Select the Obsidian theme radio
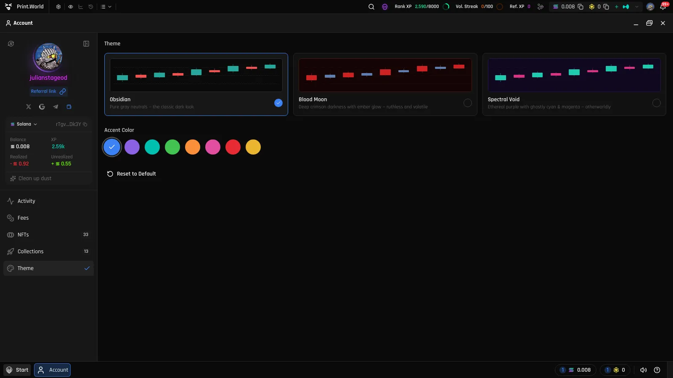 [x=278, y=103]
